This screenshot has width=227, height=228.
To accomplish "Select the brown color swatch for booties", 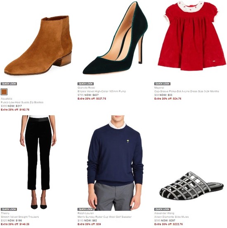I will (x=4, y=92).
